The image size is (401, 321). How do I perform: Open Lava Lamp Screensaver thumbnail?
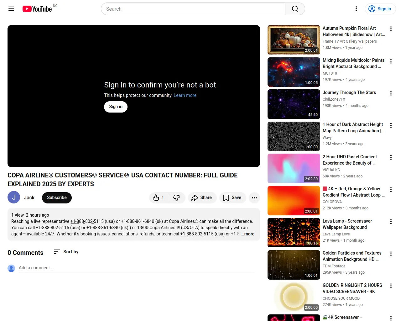pyautogui.click(x=294, y=233)
